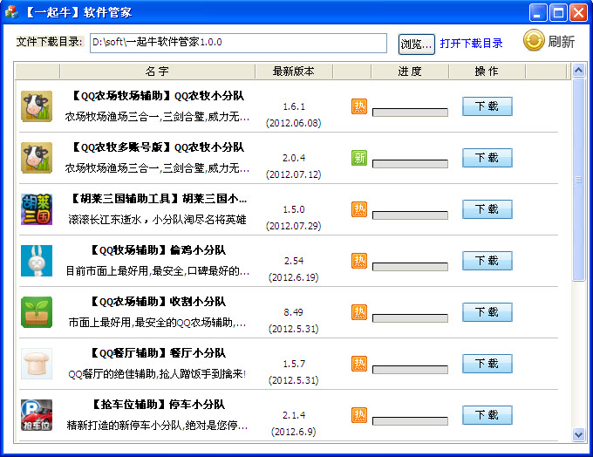Click the hot badge in 收割小分队 row
The height and width of the screenshot is (457, 593).
pos(359,312)
